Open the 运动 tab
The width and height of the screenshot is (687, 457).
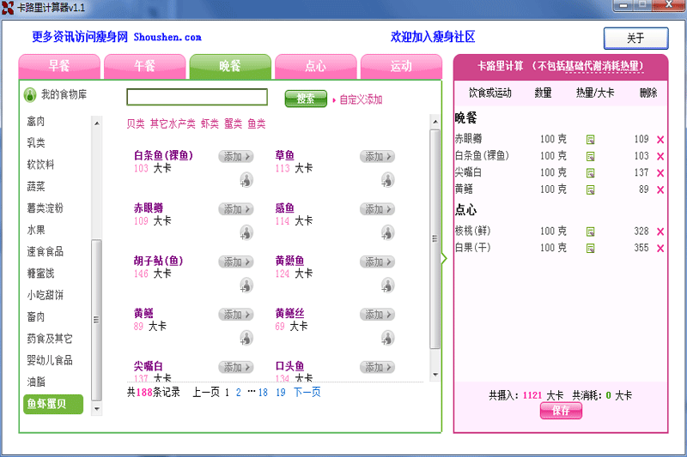tap(401, 66)
